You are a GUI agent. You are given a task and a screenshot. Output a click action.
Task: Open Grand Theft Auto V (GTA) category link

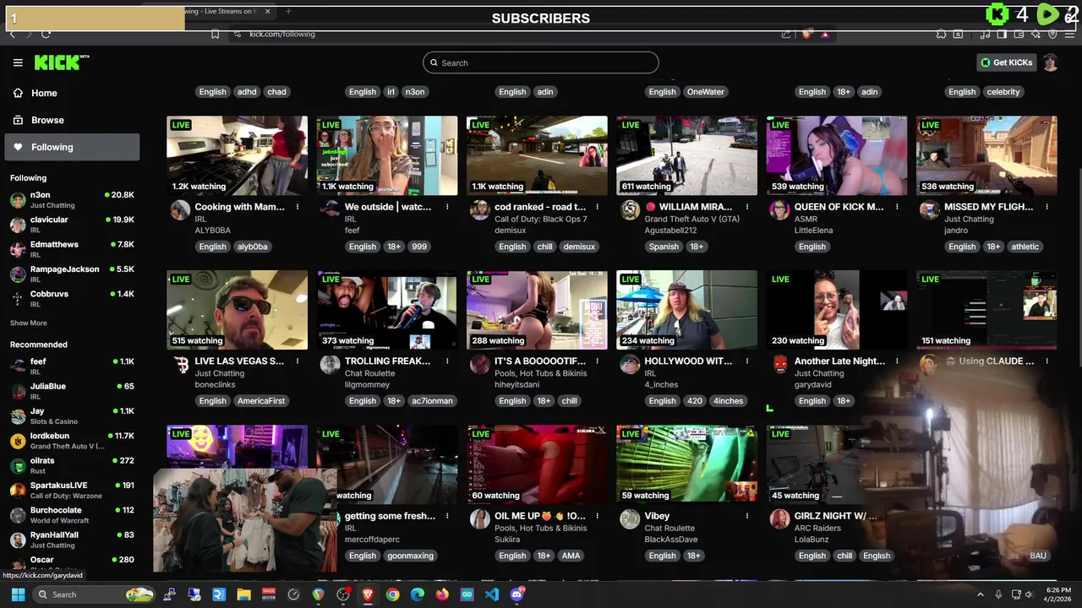click(x=691, y=219)
